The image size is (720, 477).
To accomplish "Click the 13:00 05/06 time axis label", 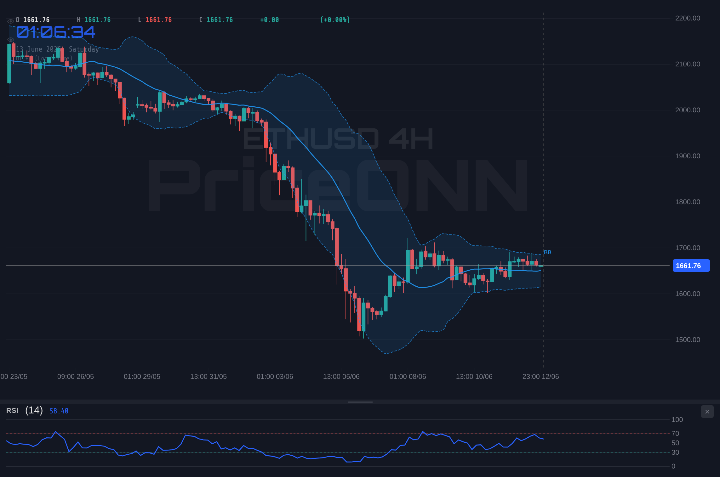I will (341, 377).
